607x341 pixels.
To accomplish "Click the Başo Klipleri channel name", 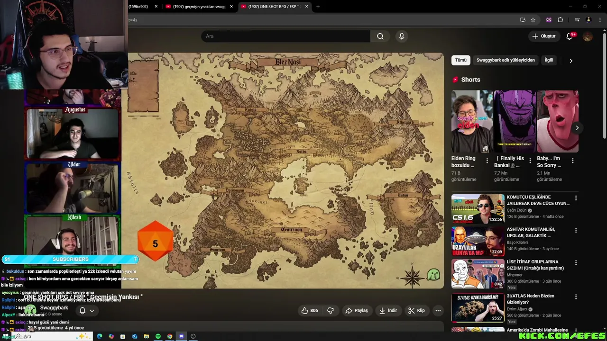I will [x=517, y=242].
